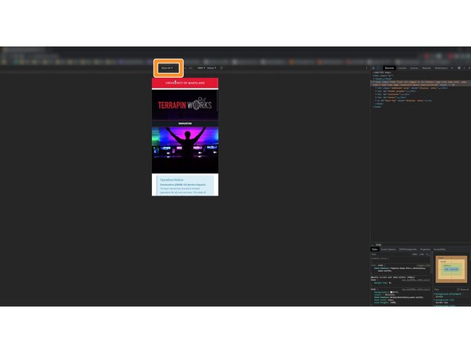This screenshot has width=471, height=353.
Task: Open the NAVIGATION menu bar on page
Action: tap(185, 123)
